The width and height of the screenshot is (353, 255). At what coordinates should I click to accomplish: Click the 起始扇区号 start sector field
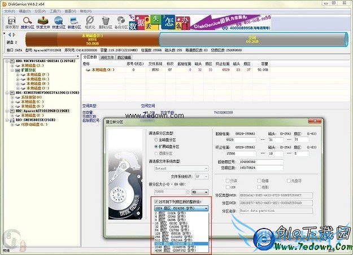(261, 162)
